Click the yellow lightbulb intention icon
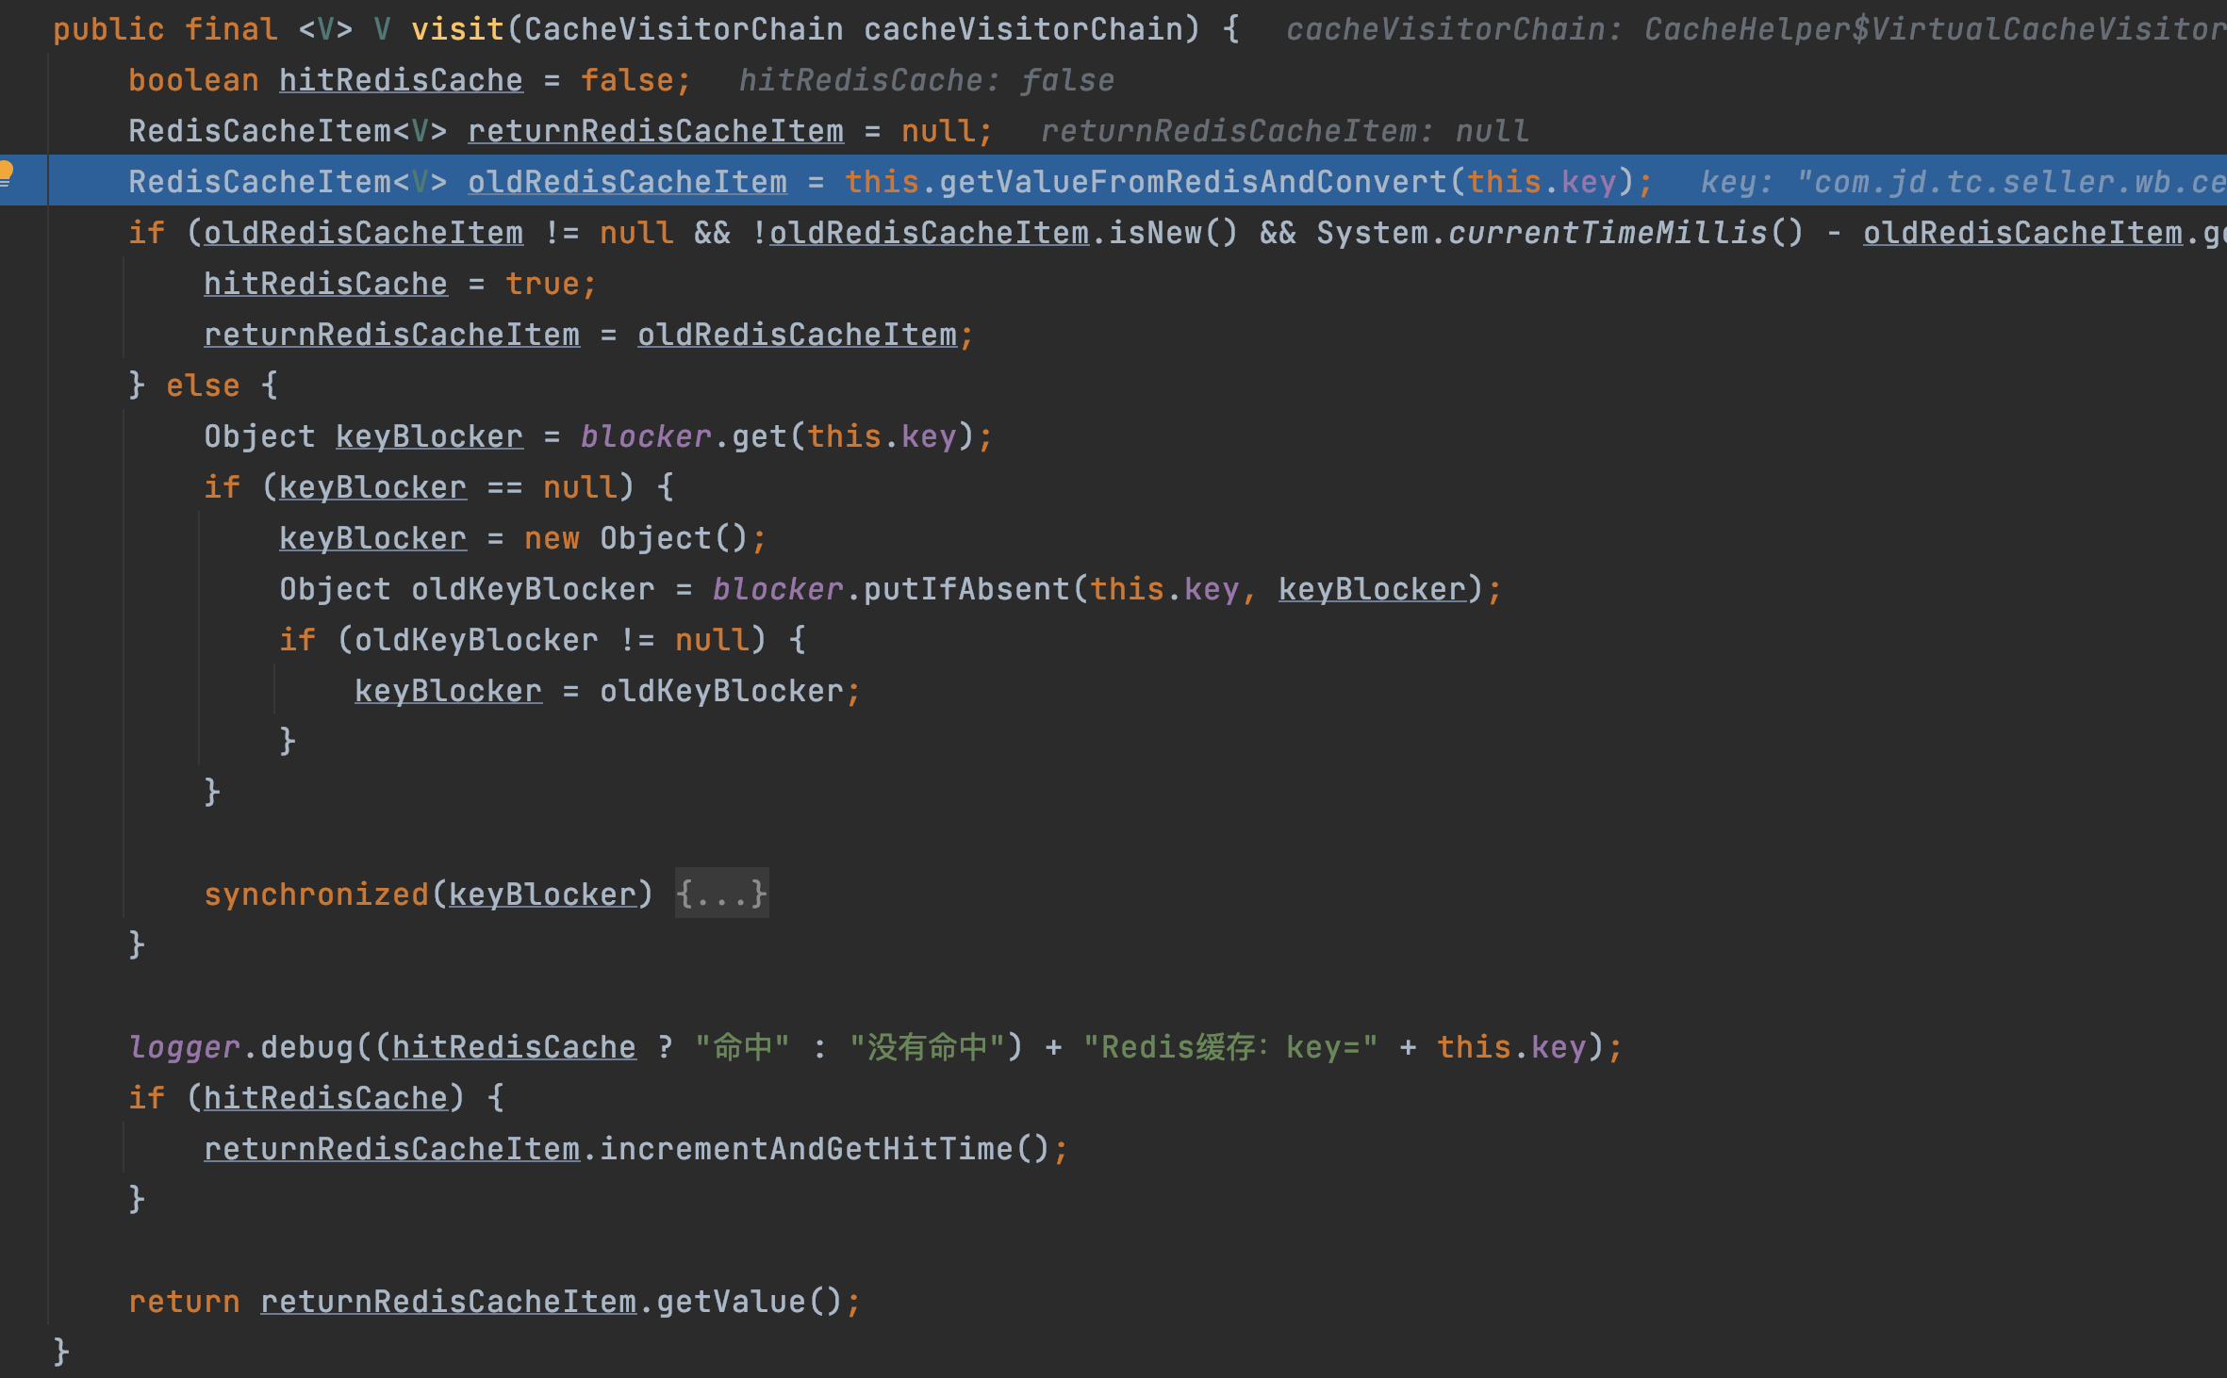Screen dimensions: 2227x1378 tap(5, 173)
